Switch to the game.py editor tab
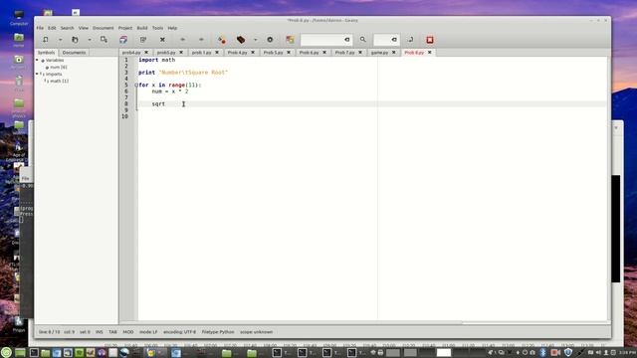The width and height of the screenshot is (637, 358). click(x=379, y=53)
